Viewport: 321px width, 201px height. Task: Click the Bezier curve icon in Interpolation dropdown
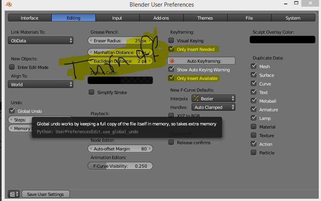(x=196, y=98)
